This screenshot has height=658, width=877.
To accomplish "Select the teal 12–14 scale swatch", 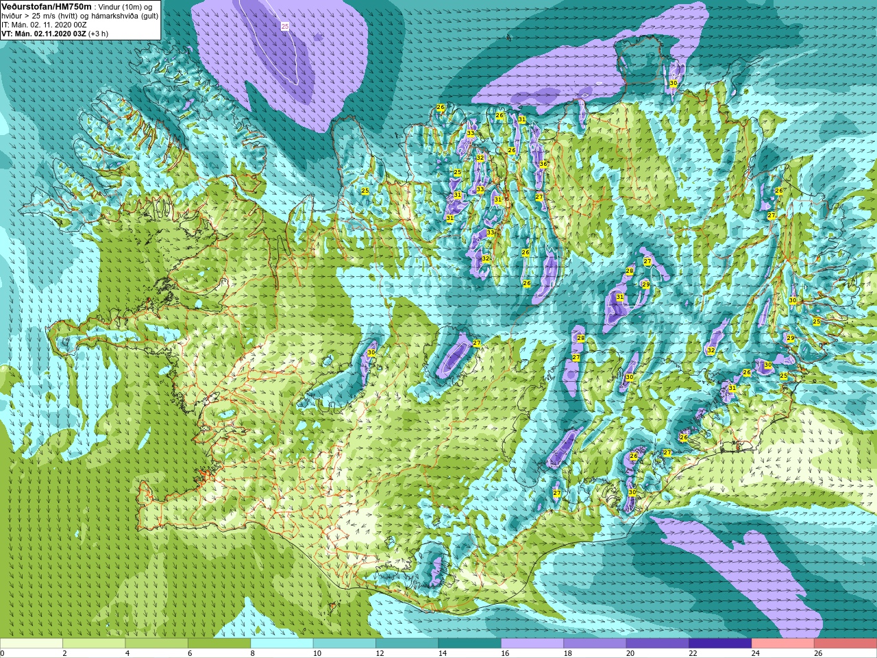I will (407, 644).
